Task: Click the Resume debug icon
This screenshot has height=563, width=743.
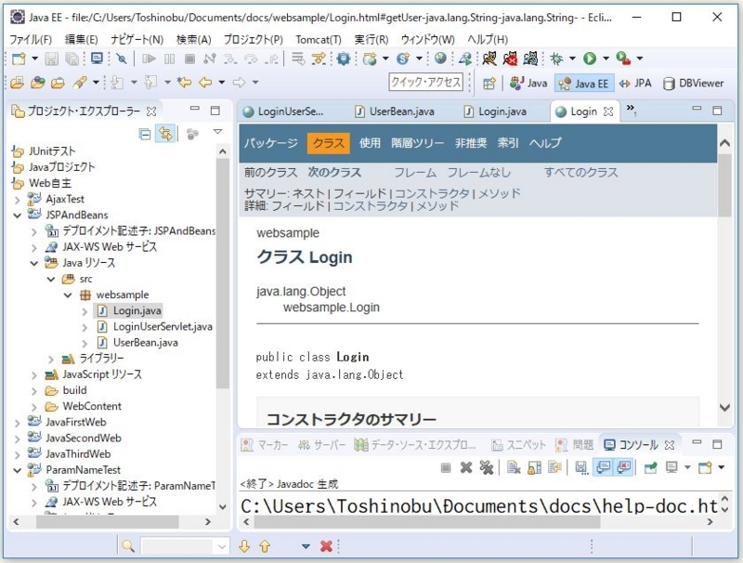Action: point(149,59)
